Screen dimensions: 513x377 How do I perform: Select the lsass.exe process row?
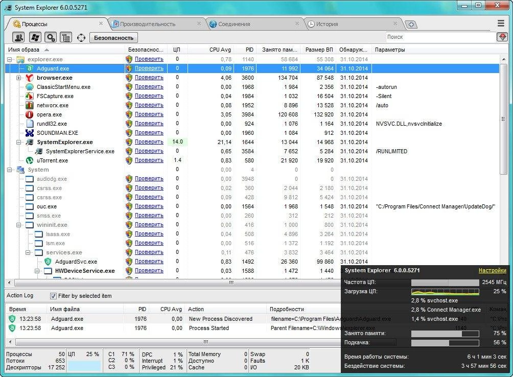[x=252, y=234]
